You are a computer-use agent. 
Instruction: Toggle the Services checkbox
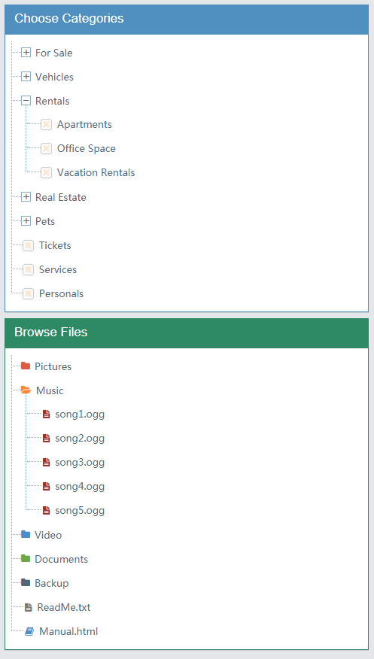pos(28,269)
